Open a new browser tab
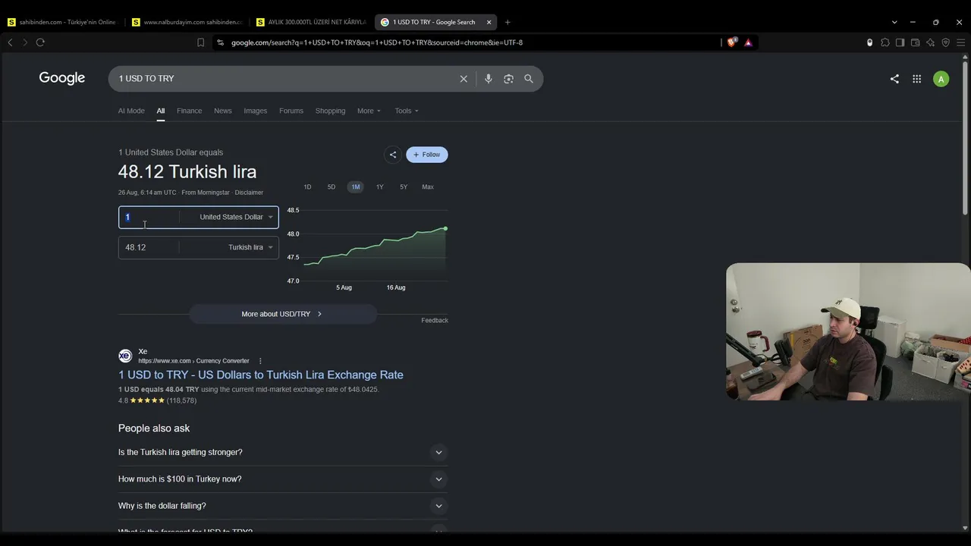The image size is (971, 546). click(507, 22)
